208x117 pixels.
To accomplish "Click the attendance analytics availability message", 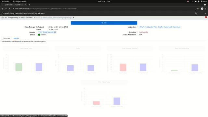I will 23,41.
